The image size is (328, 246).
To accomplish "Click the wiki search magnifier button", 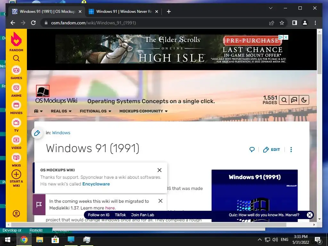I will (x=284, y=100).
